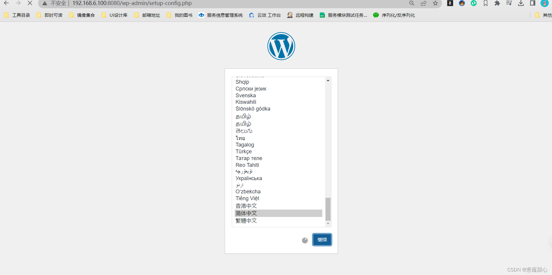Open the 镜像集合 bookmark folder
The height and width of the screenshot is (275, 552).
point(82,15)
